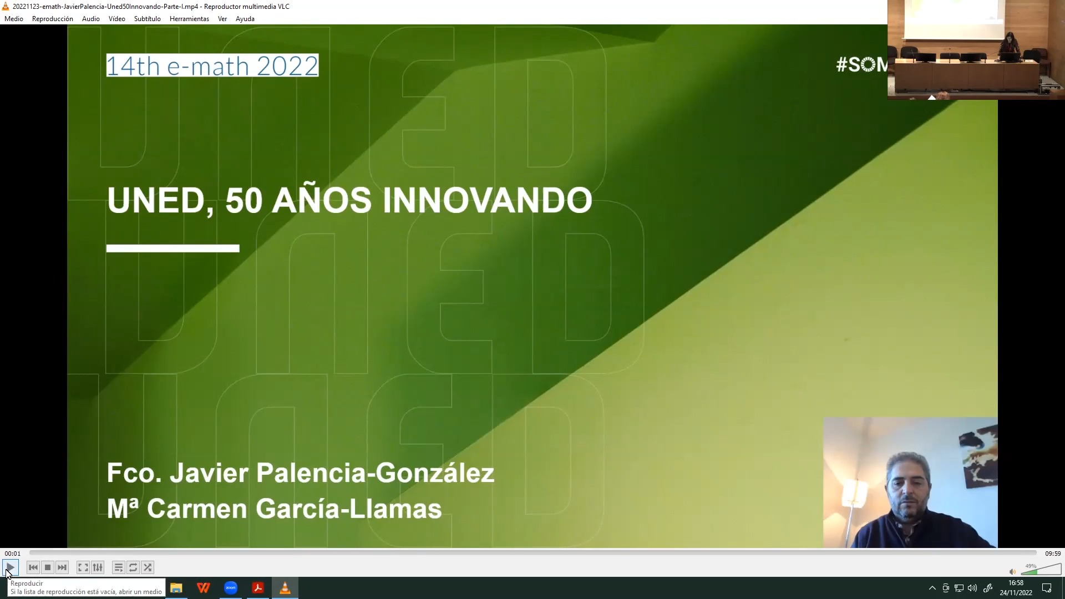The image size is (1065, 599).
Task: Expand hidden system tray icons chevron
Action: click(932, 588)
